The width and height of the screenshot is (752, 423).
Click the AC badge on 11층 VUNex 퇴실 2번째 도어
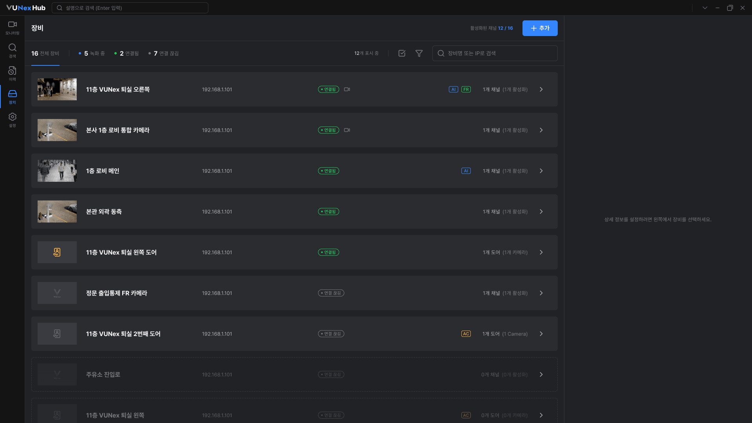pos(466,334)
